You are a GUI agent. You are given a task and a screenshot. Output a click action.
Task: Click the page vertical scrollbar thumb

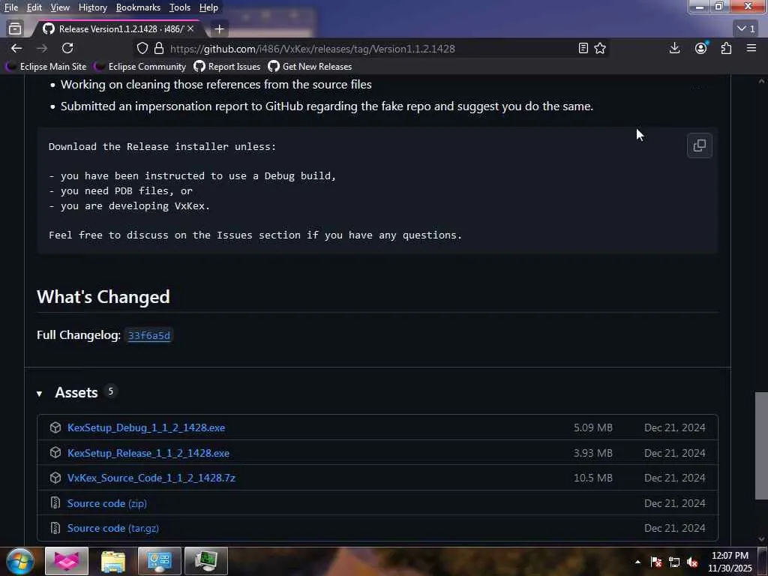761,445
